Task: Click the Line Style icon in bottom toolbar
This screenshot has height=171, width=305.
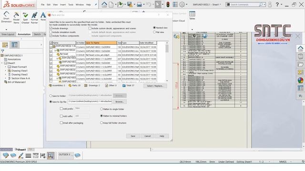Action: click(36, 155)
